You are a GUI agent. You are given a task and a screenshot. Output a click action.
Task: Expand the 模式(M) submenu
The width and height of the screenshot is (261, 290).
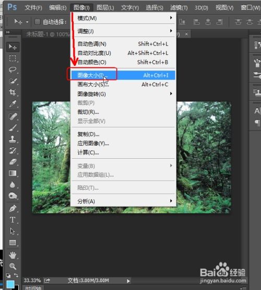tap(123, 18)
